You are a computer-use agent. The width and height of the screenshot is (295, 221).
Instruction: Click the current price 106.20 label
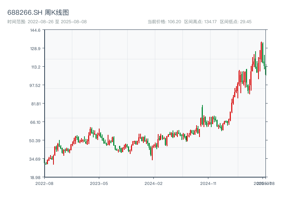pyautogui.click(x=164, y=22)
